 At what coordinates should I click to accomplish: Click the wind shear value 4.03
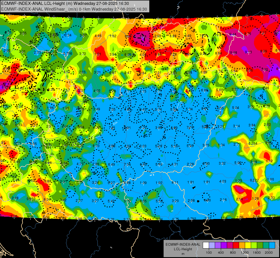coord(223,181)
